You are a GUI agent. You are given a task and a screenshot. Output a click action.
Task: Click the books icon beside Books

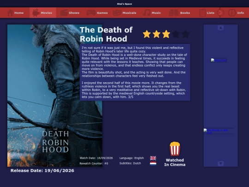tap(174, 13)
